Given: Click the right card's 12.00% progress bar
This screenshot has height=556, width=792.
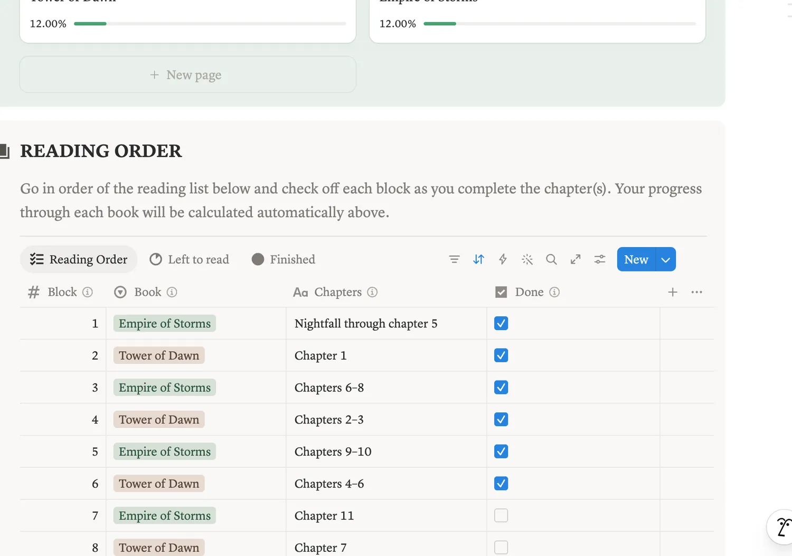Looking at the screenshot, I should [x=560, y=24].
